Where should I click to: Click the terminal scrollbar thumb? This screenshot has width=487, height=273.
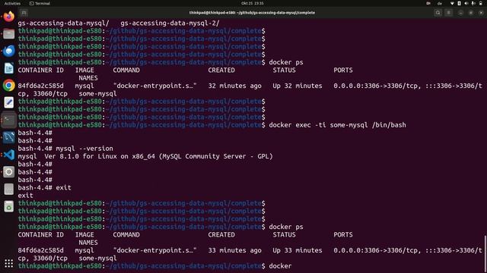(485, 254)
